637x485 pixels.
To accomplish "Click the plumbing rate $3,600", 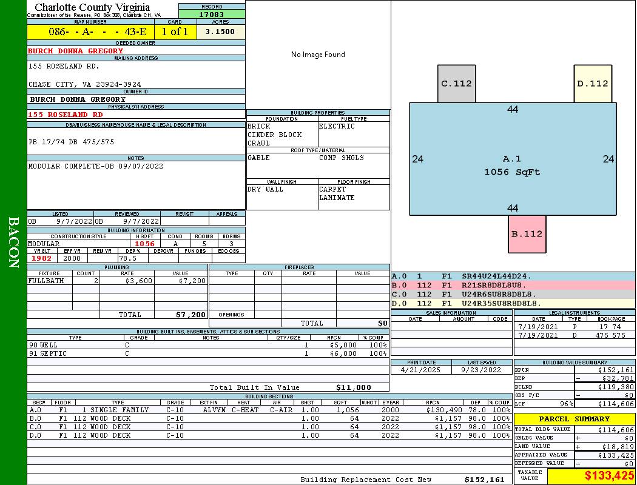I will [x=139, y=281].
